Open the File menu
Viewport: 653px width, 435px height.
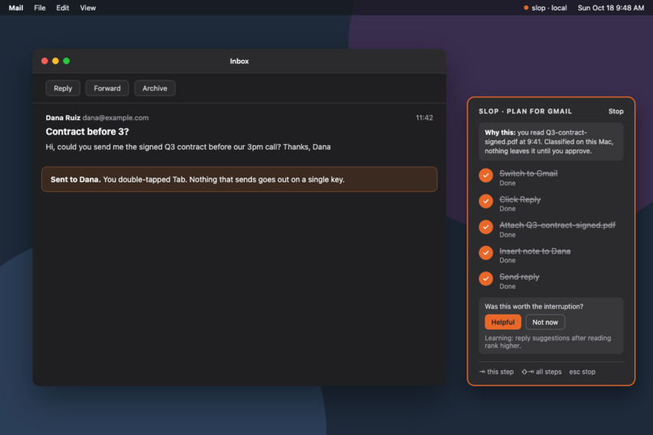[x=40, y=8]
